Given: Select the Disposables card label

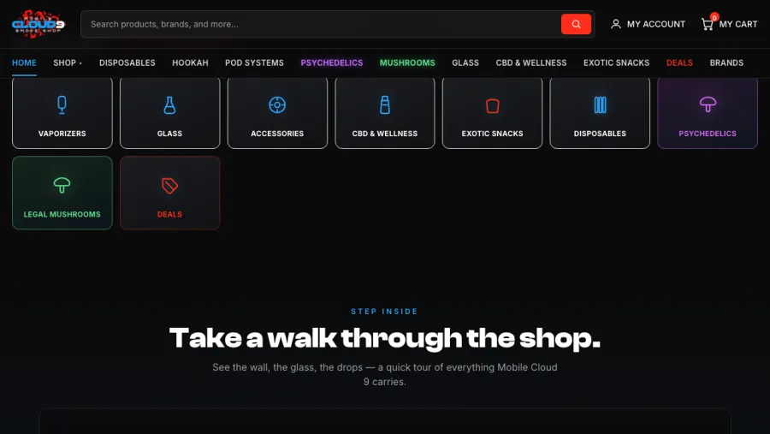Looking at the screenshot, I should (x=600, y=134).
